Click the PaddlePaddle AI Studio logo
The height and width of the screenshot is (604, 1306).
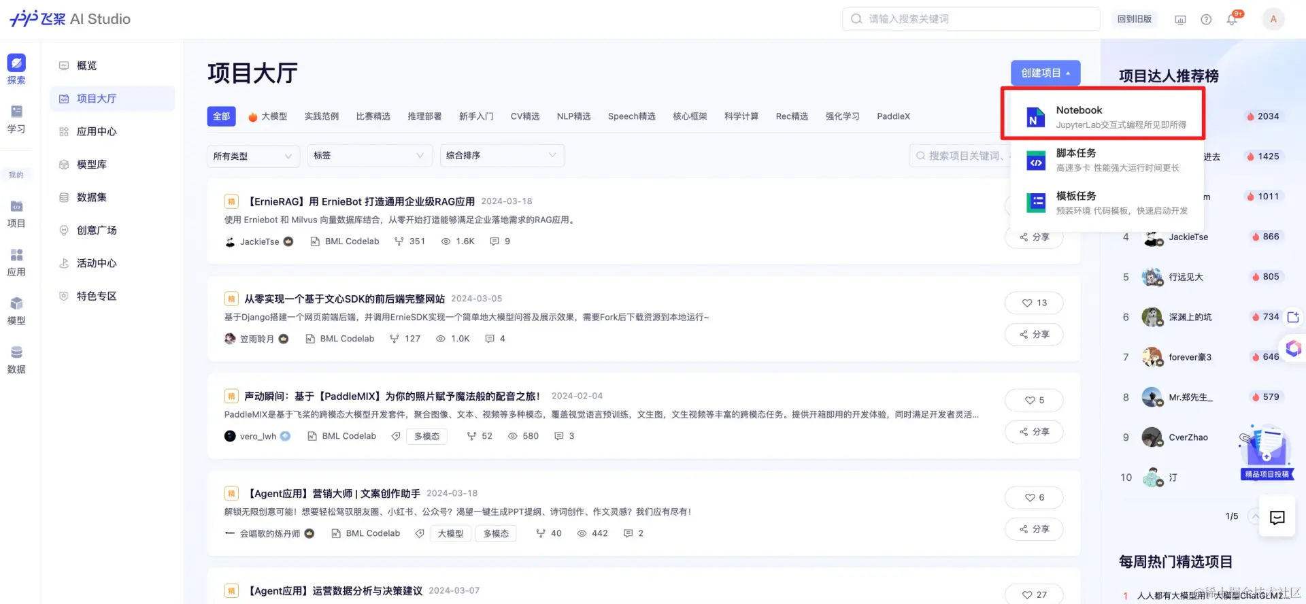[x=70, y=19]
